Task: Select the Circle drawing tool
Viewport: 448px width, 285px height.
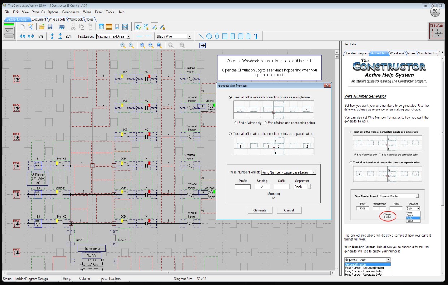Action: coord(209,36)
